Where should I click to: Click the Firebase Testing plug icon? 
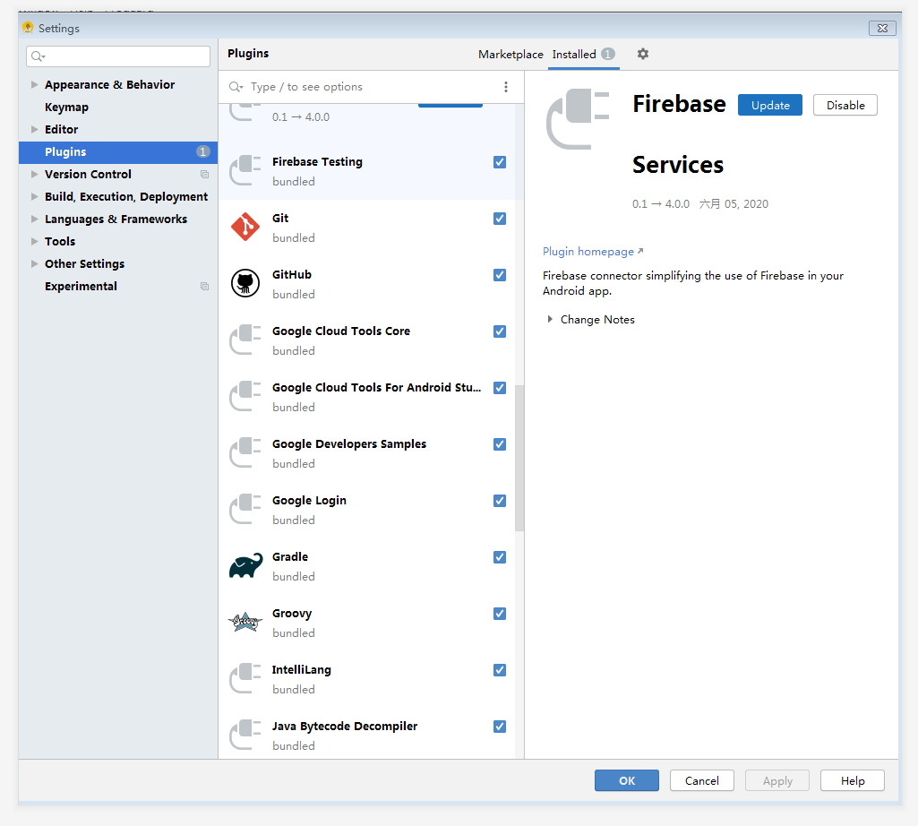pos(245,170)
